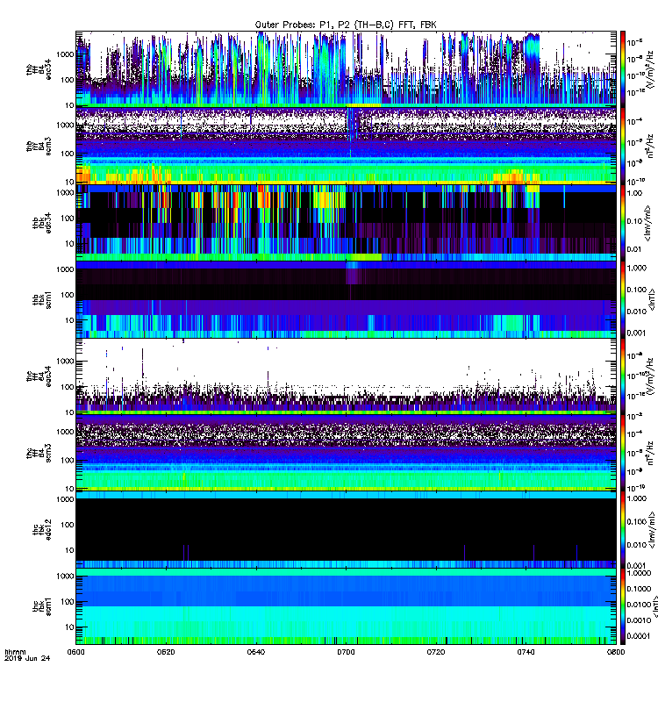Click the <|mV/m|> unit label of thc edc12
This screenshot has height=702, width=658.
[652, 530]
